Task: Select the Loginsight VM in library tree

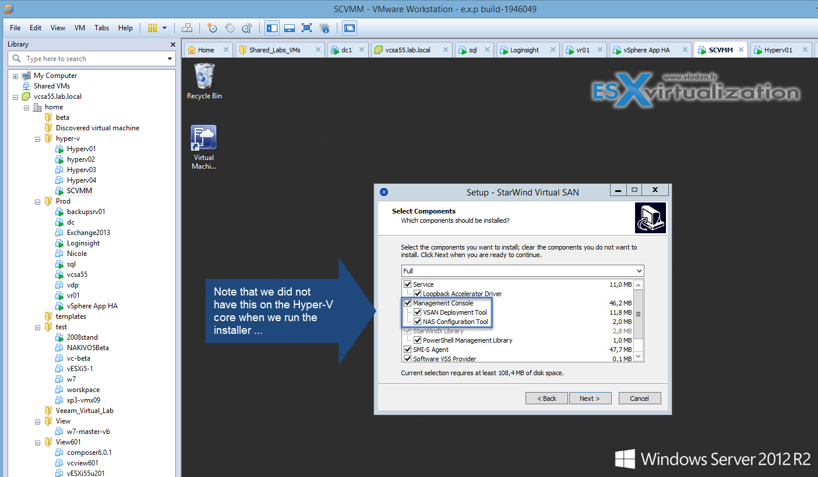Action: click(x=83, y=243)
